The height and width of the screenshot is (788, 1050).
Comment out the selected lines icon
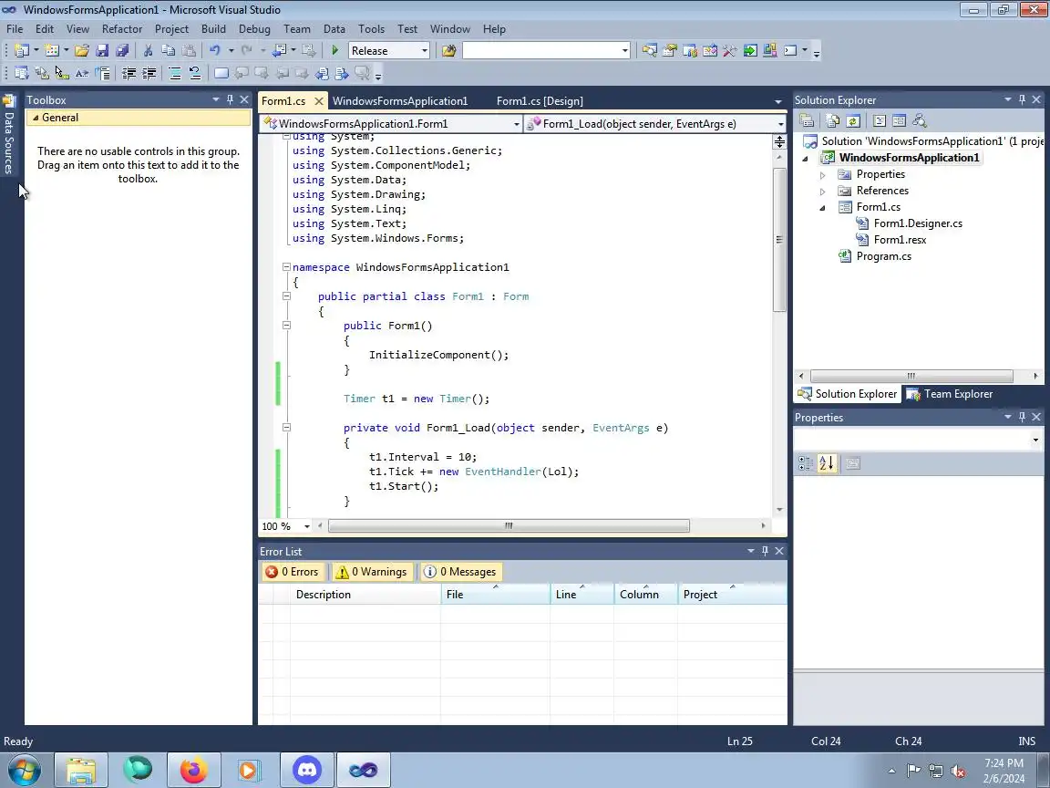[x=175, y=73]
